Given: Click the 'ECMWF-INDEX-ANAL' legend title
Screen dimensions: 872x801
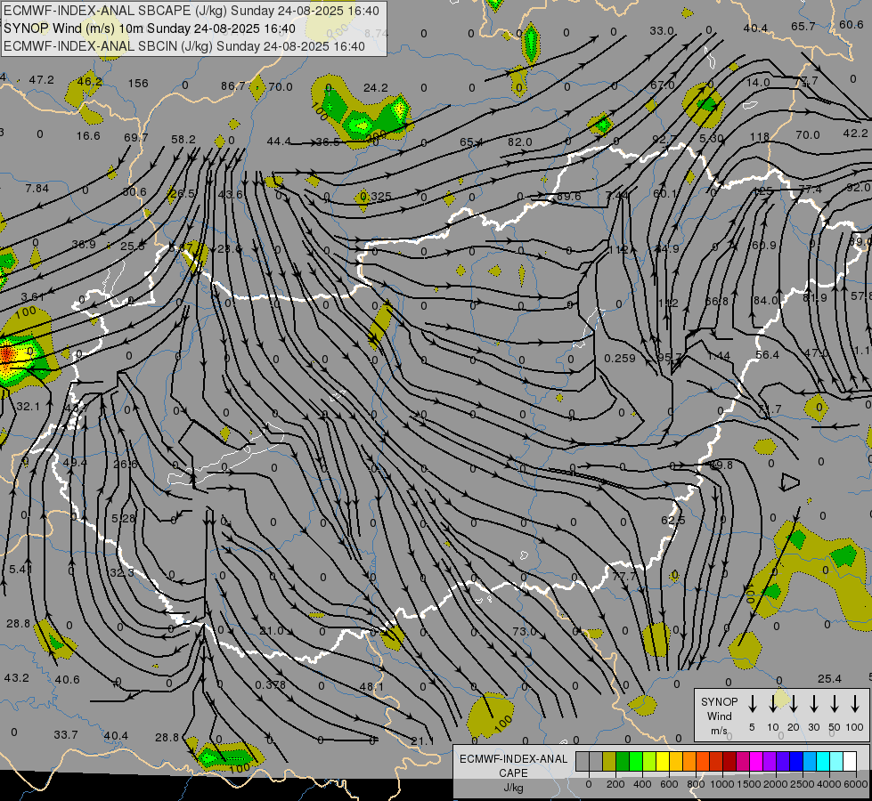Looking at the screenshot, I should (513, 759).
